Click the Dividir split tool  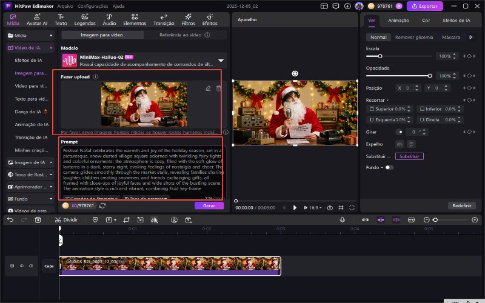click(67, 219)
